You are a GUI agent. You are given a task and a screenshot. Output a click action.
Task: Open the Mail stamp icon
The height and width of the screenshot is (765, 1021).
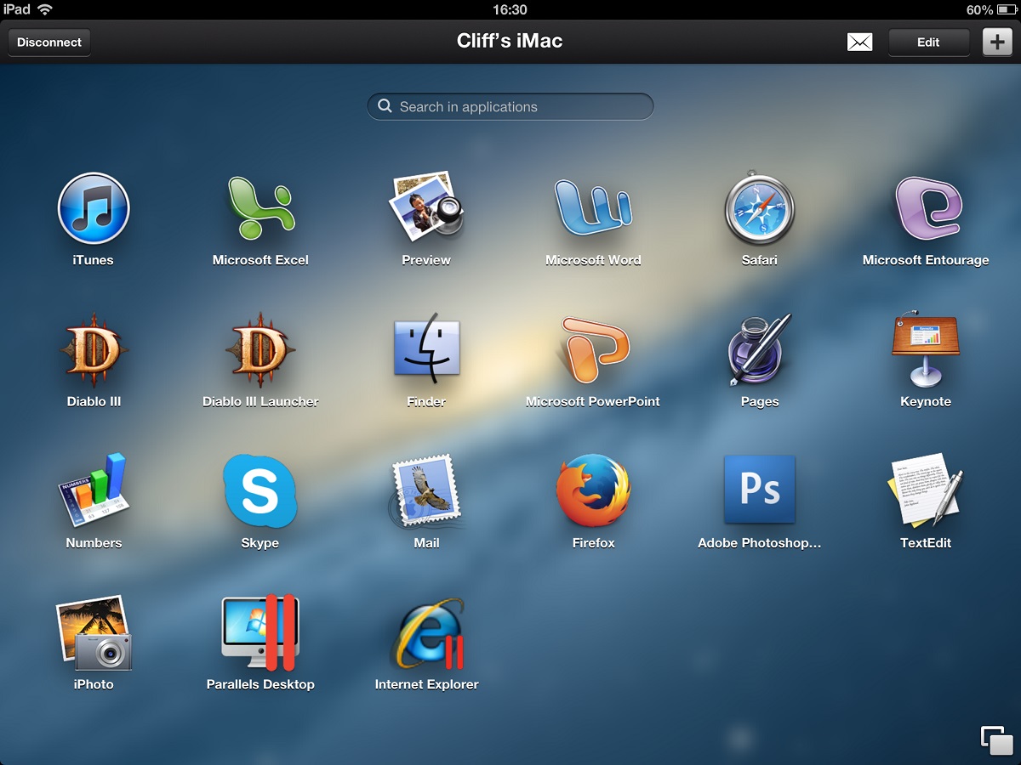[x=426, y=491]
